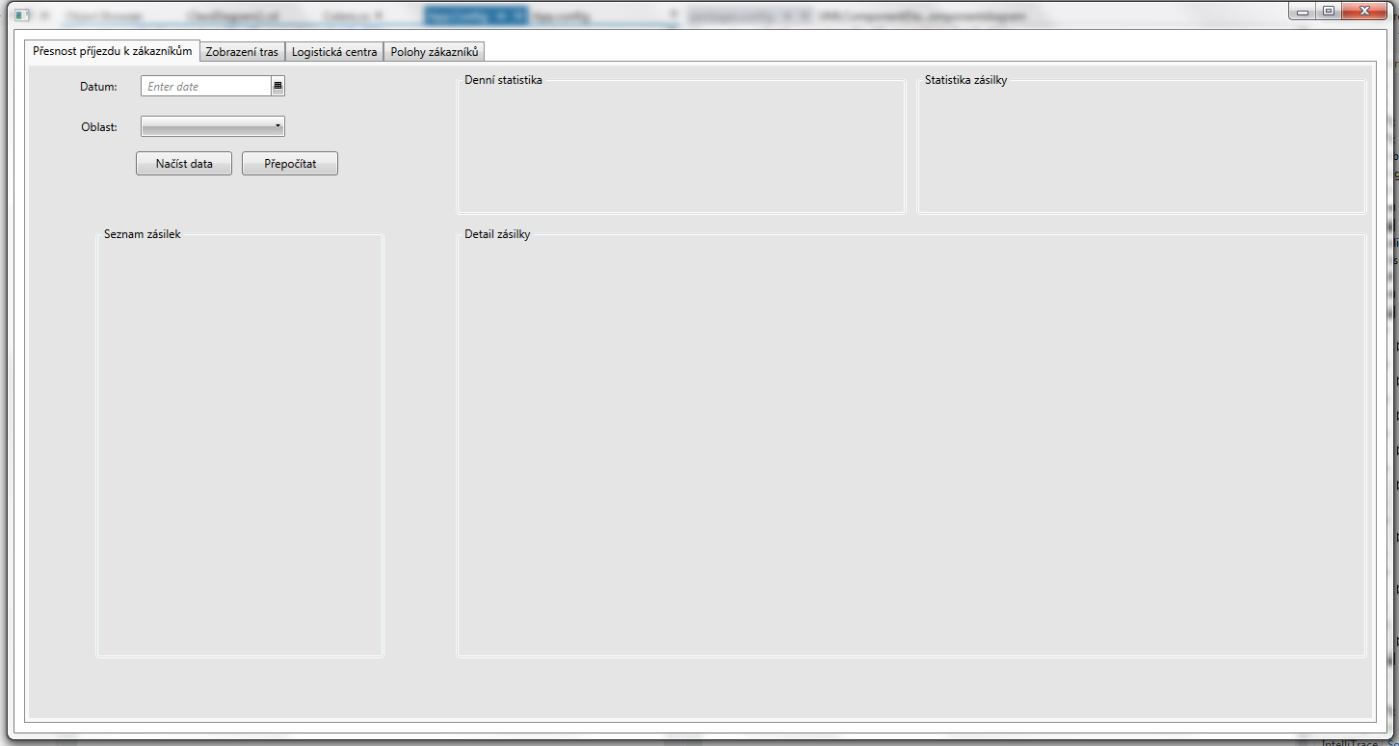This screenshot has height=746, width=1399.
Task: Close the application window
Action: click(x=1363, y=11)
